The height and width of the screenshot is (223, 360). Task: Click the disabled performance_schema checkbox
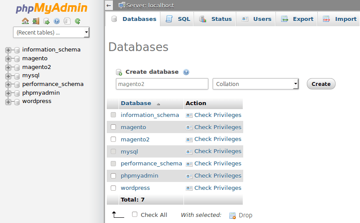tap(113, 164)
